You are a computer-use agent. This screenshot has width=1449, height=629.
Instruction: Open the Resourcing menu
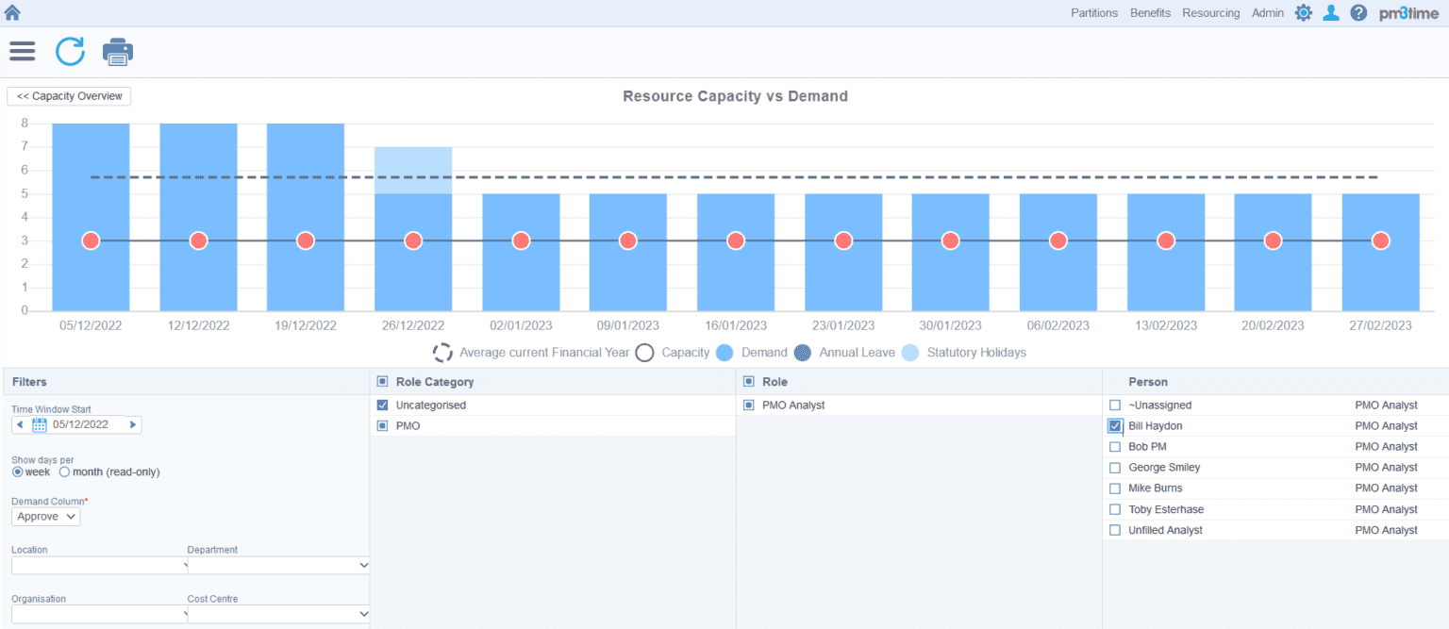1210,12
